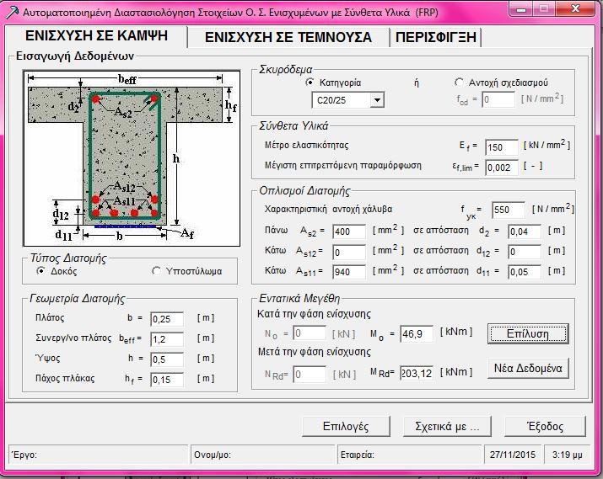Click the width b field showing 0,25
The image size is (603, 479).
pos(167,319)
